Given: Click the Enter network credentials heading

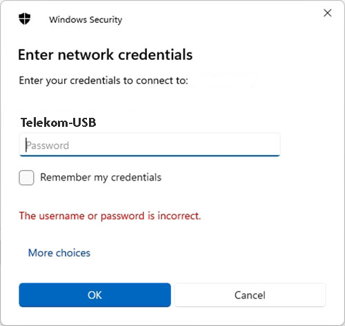Looking at the screenshot, I should pyautogui.click(x=106, y=55).
